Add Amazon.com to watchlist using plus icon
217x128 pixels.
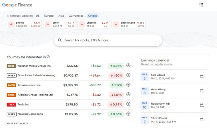(x=128, y=85)
